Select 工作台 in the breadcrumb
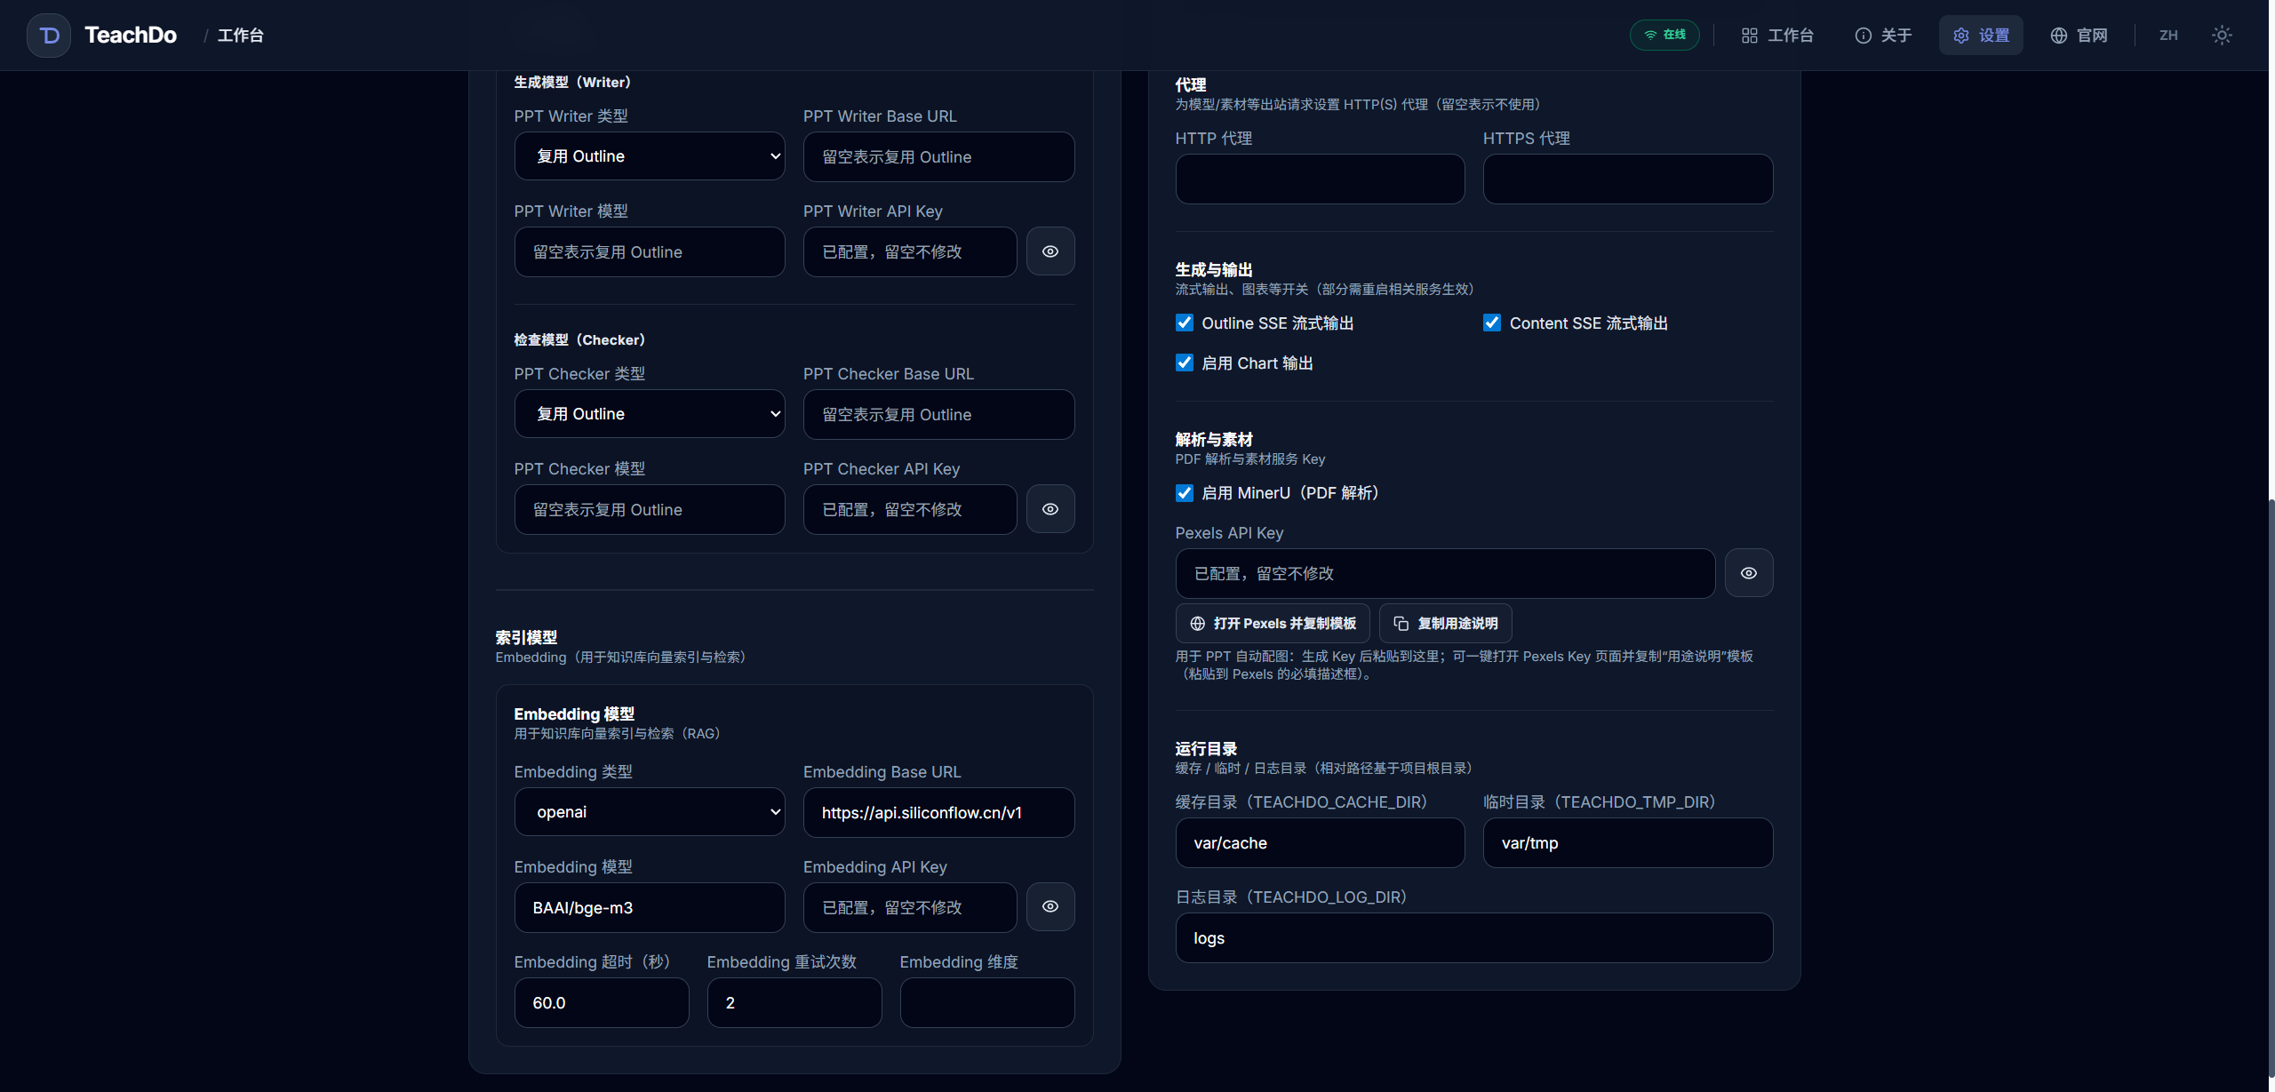The image size is (2275, 1092). 241,35
